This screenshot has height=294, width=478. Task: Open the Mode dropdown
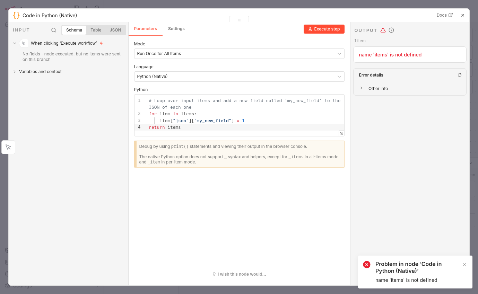tap(239, 54)
